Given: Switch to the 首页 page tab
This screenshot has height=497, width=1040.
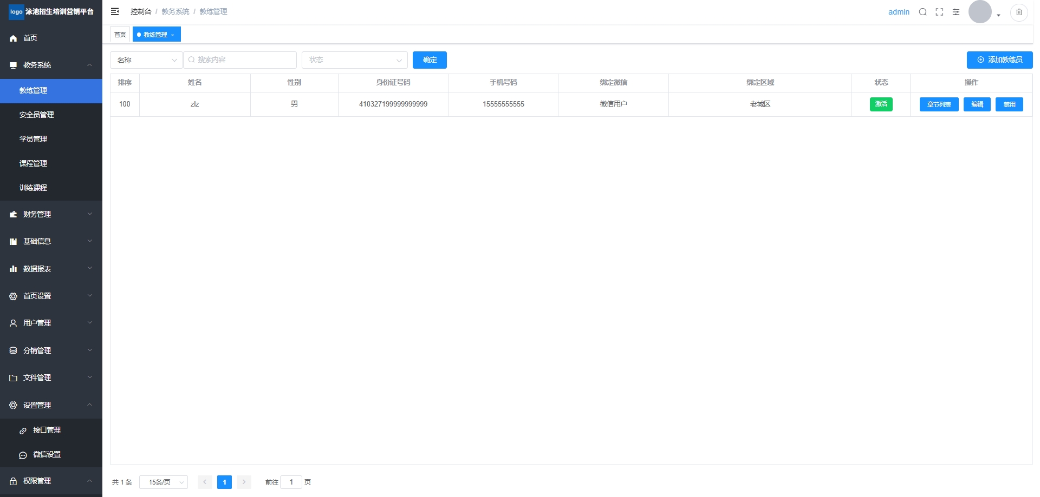Looking at the screenshot, I should pos(120,35).
